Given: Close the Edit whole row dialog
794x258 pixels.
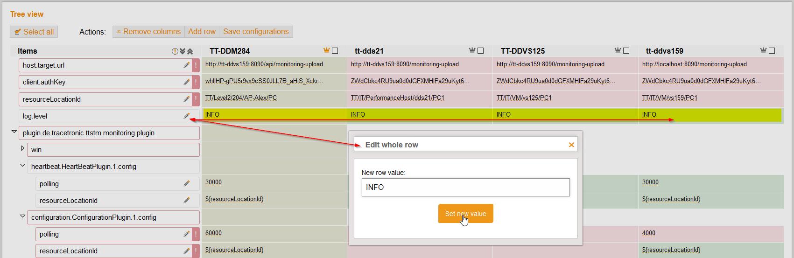Looking at the screenshot, I should coord(571,145).
